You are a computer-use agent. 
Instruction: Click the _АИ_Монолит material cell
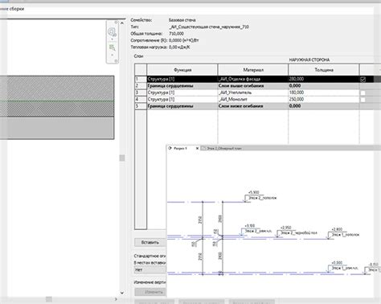(x=253, y=99)
